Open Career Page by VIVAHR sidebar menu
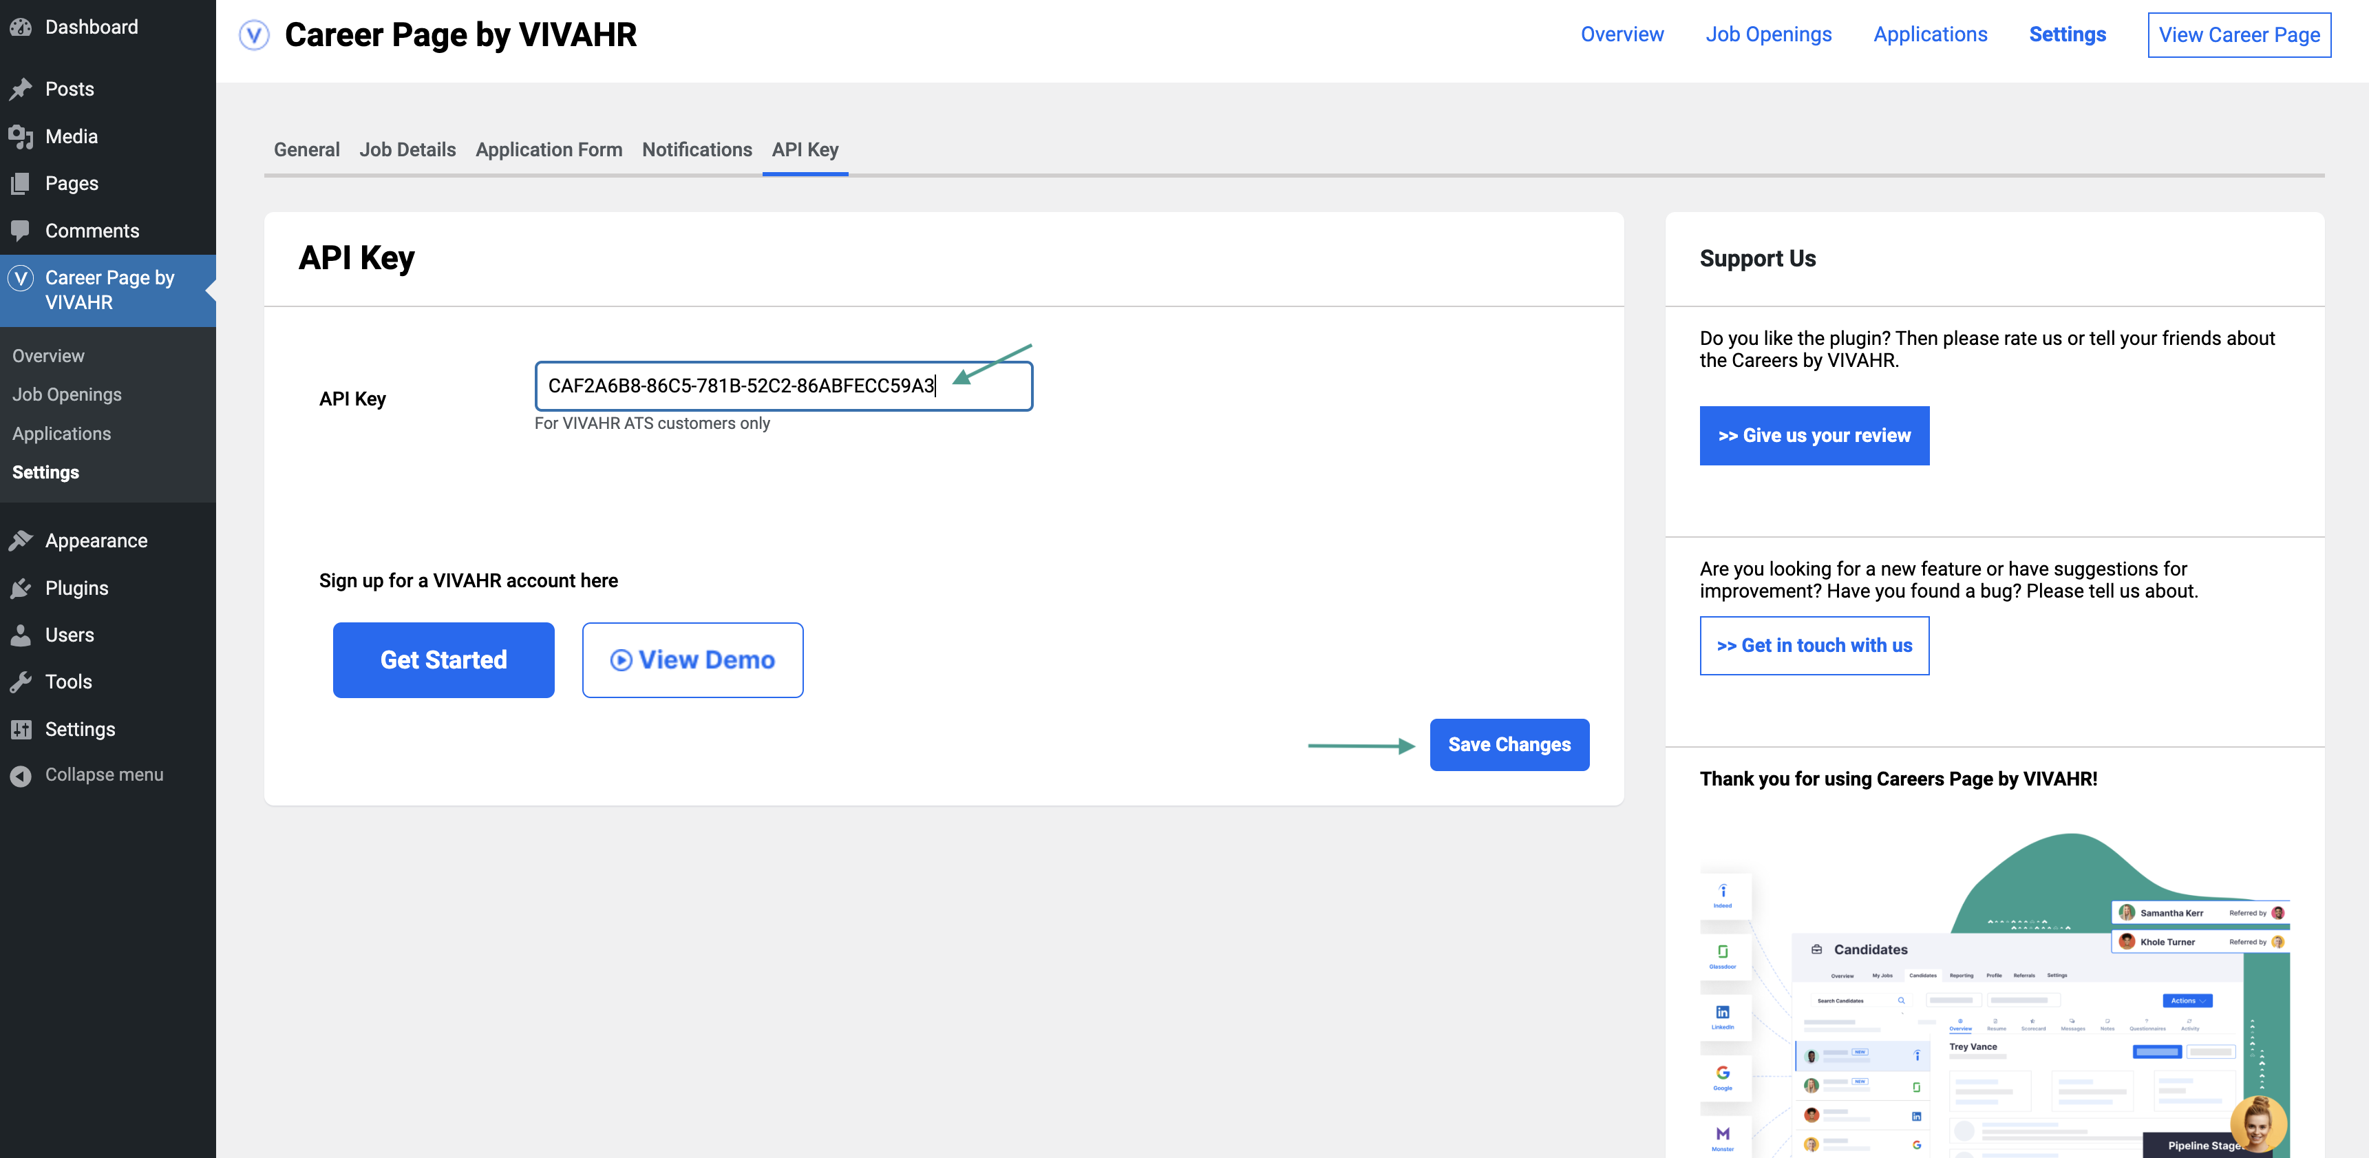This screenshot has height=1158, width=2369. click(x=109, y=291)
